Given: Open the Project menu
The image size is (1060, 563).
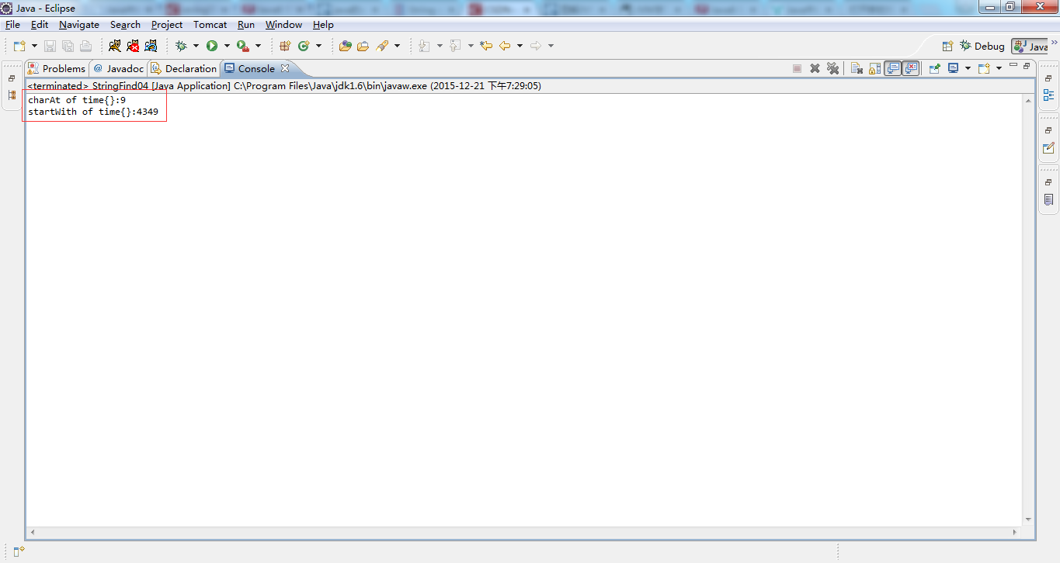Looking at the screenshot, I should pos(167,25).
